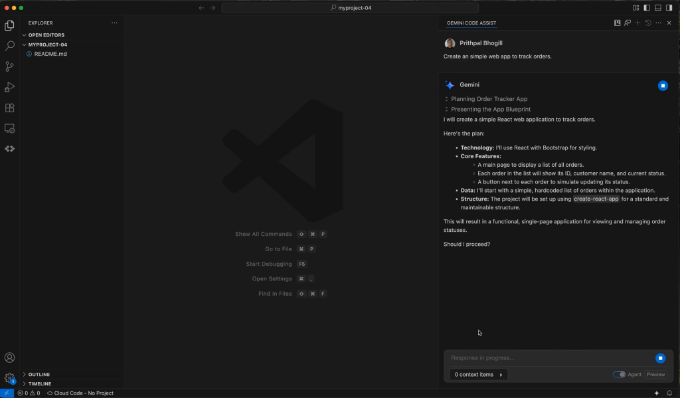Open the Source Control view icon
This screenshot has height=398, width=680.
[x=9, y=66]
